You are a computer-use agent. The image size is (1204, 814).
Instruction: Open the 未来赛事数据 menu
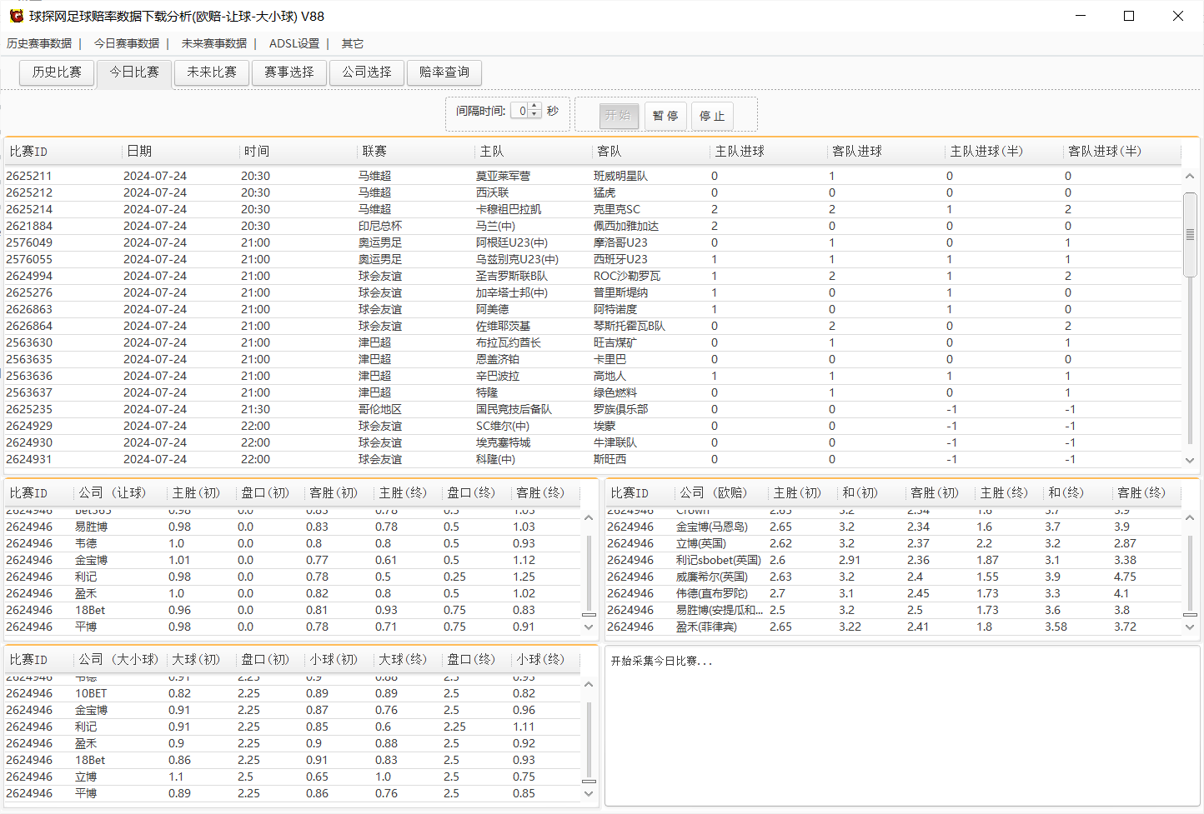coord(214,43)
